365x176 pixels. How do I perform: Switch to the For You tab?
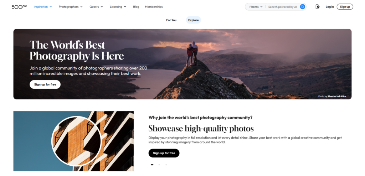click(171, 20)
